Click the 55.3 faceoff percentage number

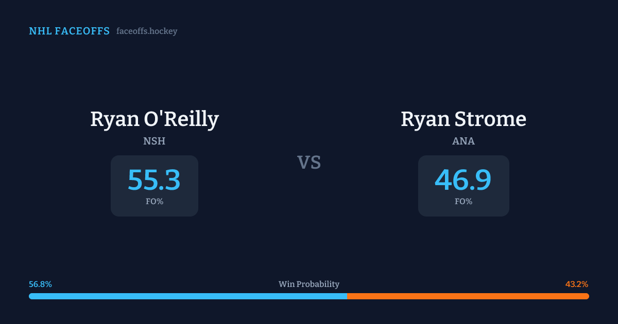point(154,181)
